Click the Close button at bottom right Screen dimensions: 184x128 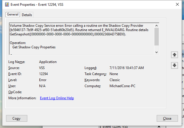(x=167, y=118)
